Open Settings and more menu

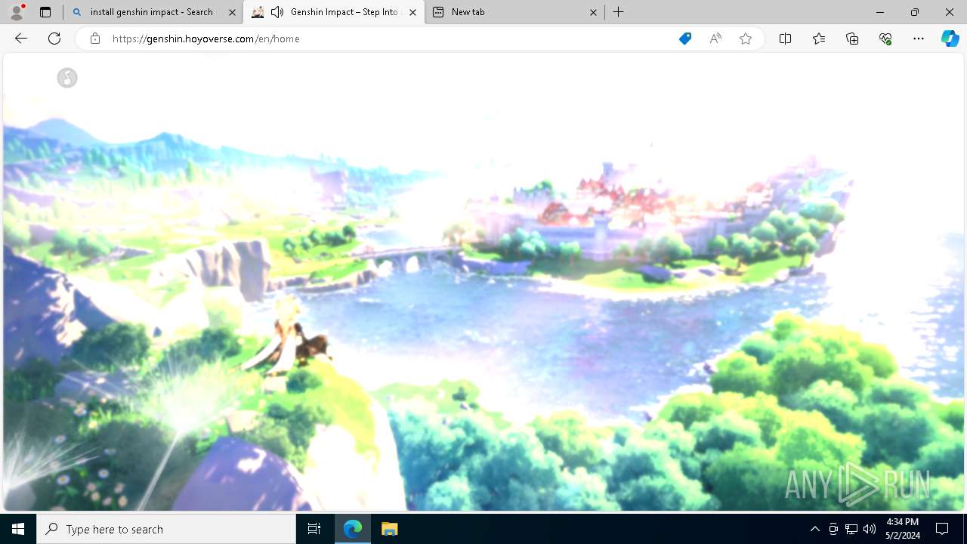click(x=919, y=39)
